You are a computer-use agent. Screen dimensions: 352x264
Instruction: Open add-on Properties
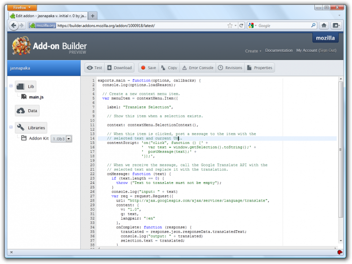pyautogui.click(x=259, y=68)
